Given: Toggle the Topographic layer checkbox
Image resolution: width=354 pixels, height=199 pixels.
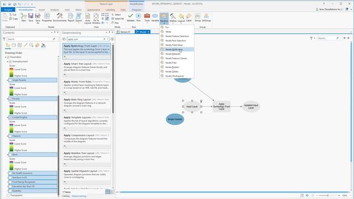Looking at the screenshot, I should [8, 195].
